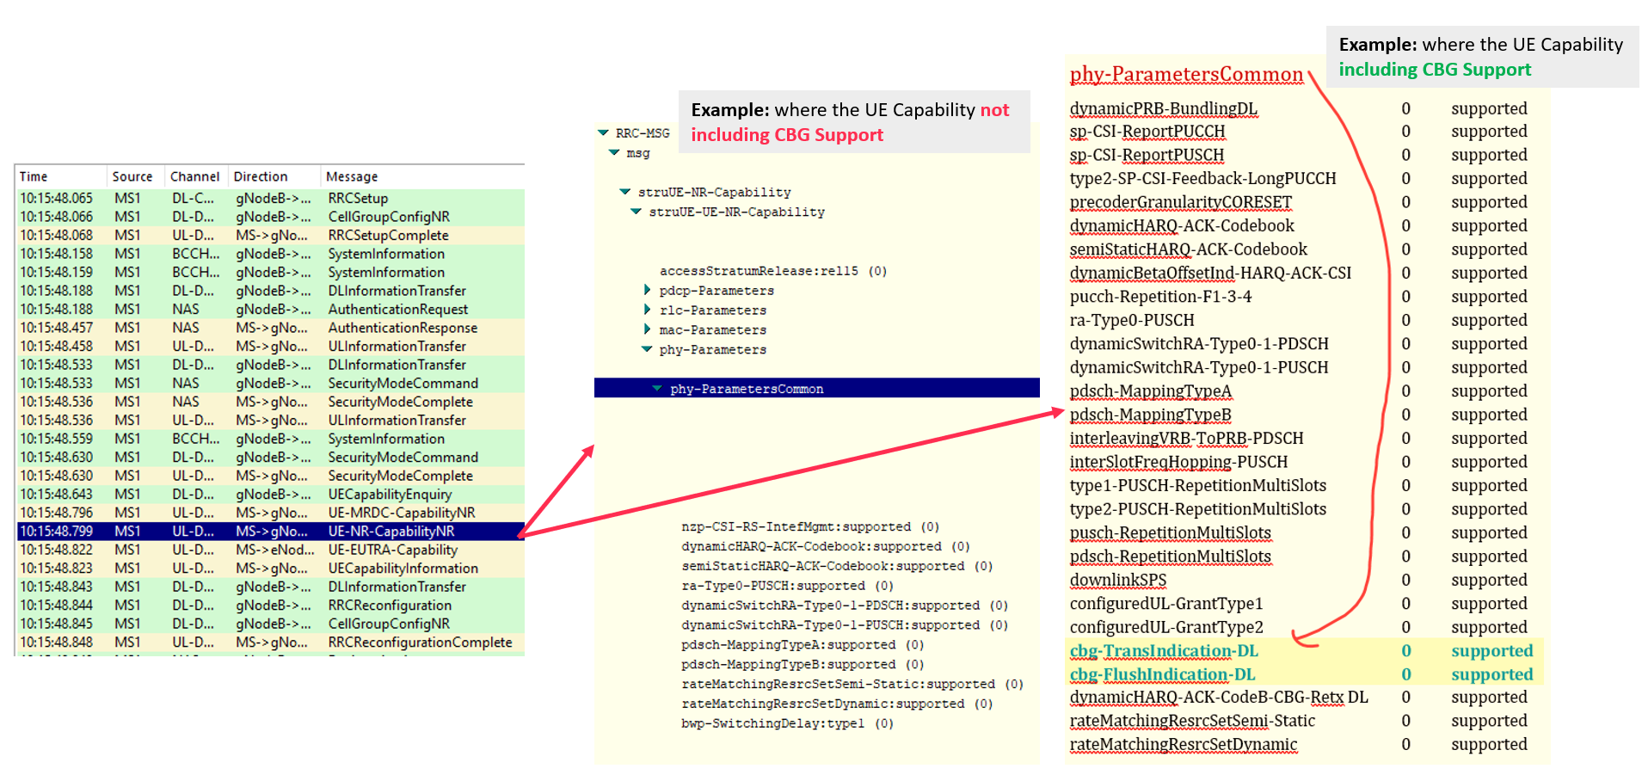Image resolution: width=1642 pixels, height=781 pixels.
Task: Select the 10:15:48.533 SecurityModeCommand NAS row
Action: 270,383
